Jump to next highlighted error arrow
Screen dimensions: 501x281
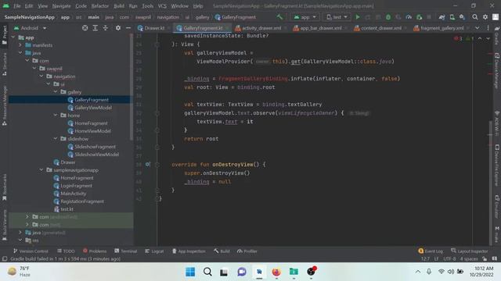pyautogui.click(x=488, y=38)
